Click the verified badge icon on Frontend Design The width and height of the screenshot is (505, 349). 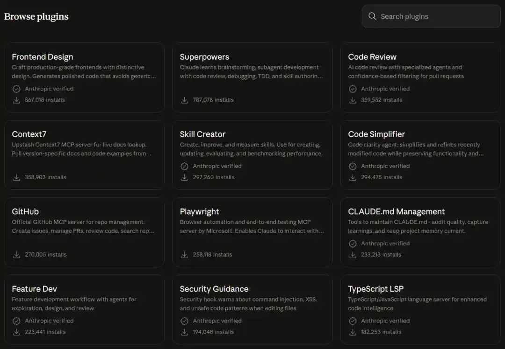(16, 89)
